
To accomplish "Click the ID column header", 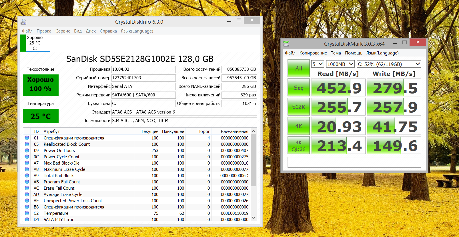I will coord(36,131).
